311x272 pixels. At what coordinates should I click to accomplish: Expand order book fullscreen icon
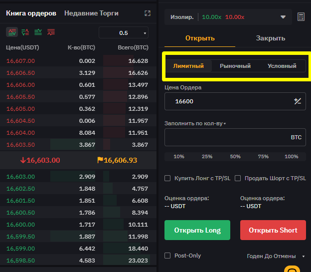(148, 13)
